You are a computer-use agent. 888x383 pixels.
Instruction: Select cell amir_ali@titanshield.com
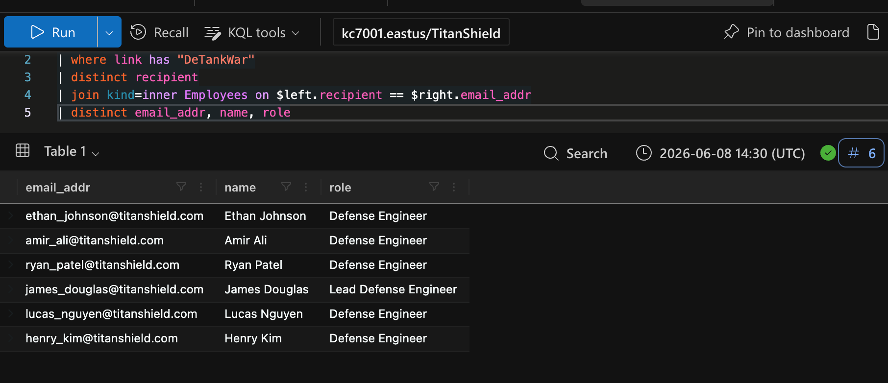coord(95,240)
